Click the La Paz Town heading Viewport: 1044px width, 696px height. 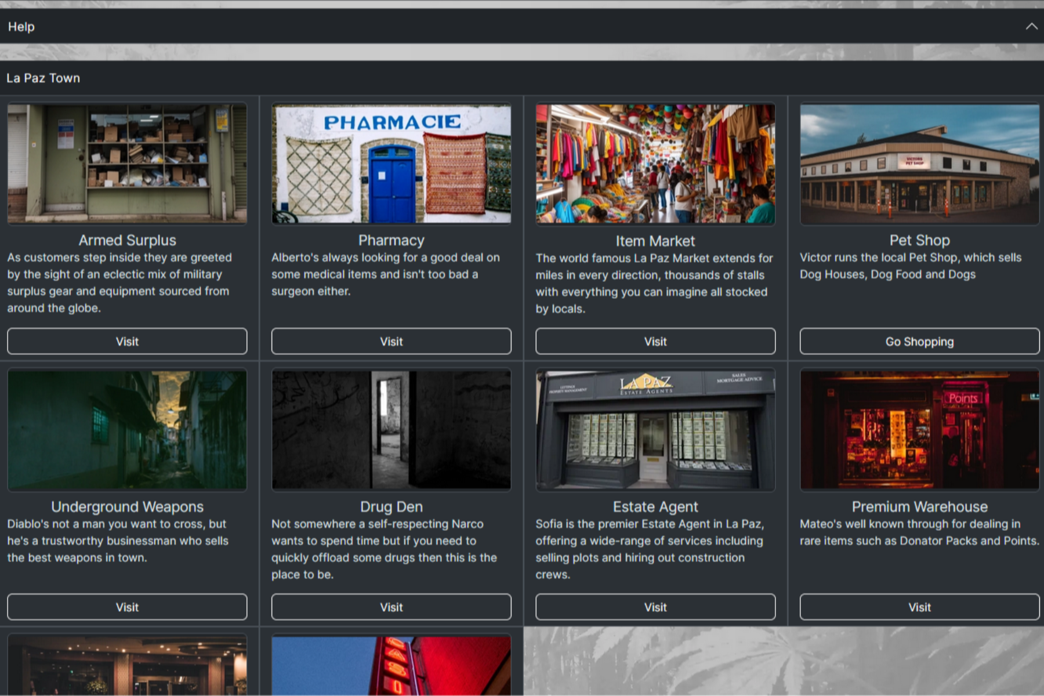43,78
